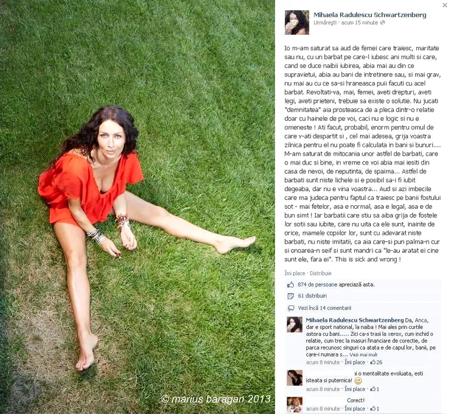Click the thumbs-up icon beside 874 likes
This screenshot has width=450, height=414.
pyautogui.click(x=291, y=284)
